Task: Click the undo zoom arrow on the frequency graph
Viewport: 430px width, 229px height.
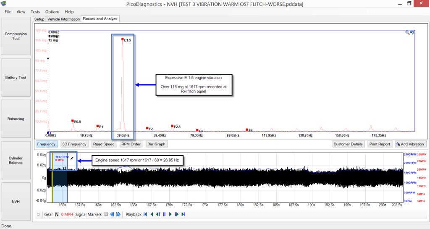Action: click(x=412, y=32)
